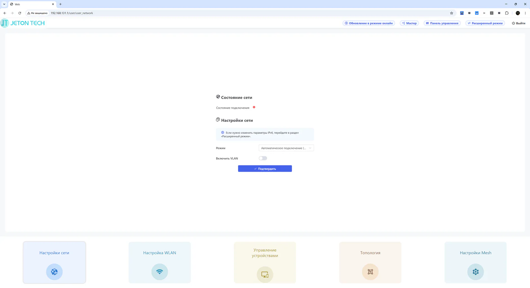Click the gray vertical-bar extension icon

492,13
